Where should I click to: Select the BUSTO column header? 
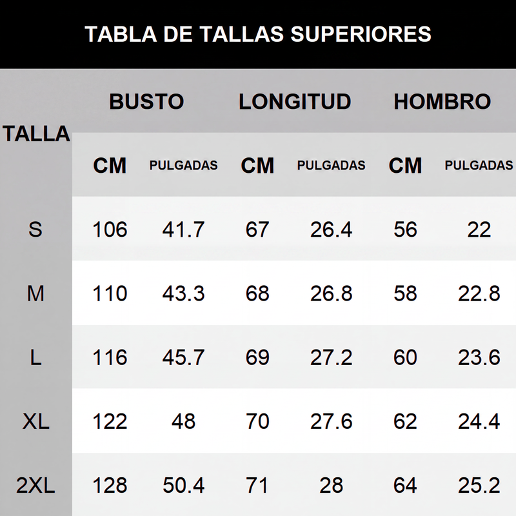[x=146, y=101]
